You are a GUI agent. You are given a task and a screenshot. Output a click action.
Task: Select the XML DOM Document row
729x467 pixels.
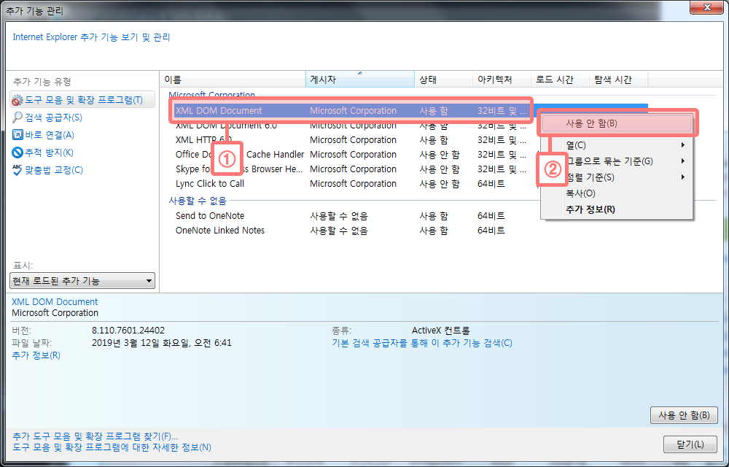tap(351, 111)
